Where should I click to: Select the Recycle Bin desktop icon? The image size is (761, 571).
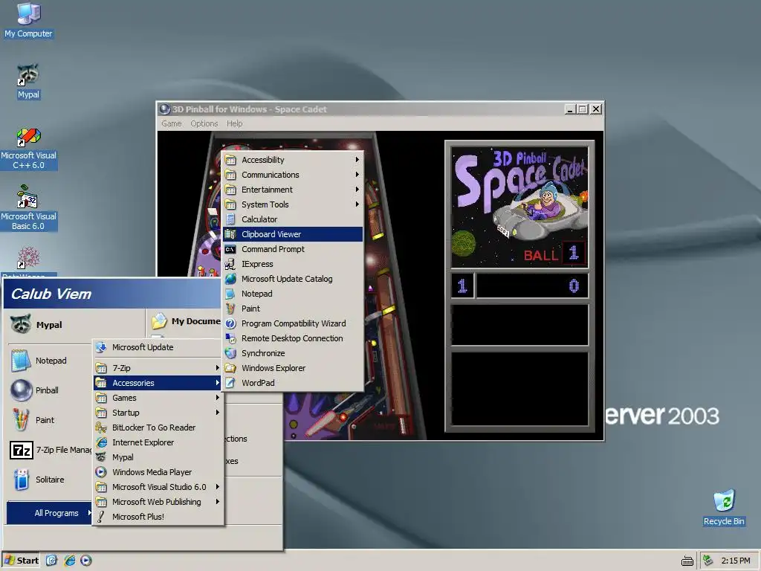point(724,508)
